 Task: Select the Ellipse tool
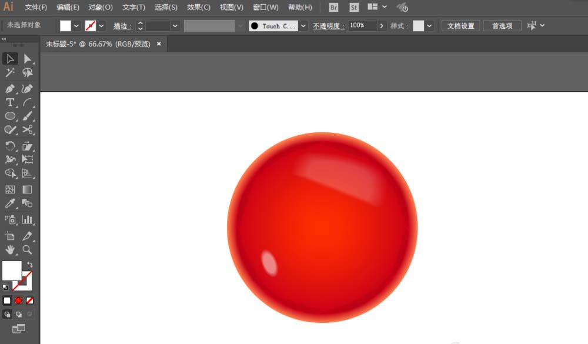coord(10,116)
